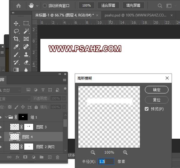Close the Layers panel

65,74
